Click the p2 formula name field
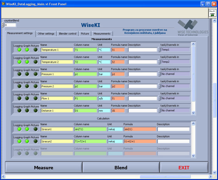The height and width of the screenshot is (180, 218). (118, 86)
